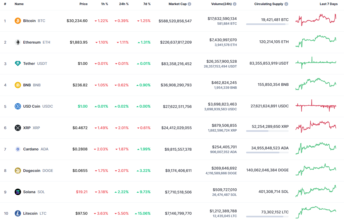Sort by 24h % change column

[124, 4]
